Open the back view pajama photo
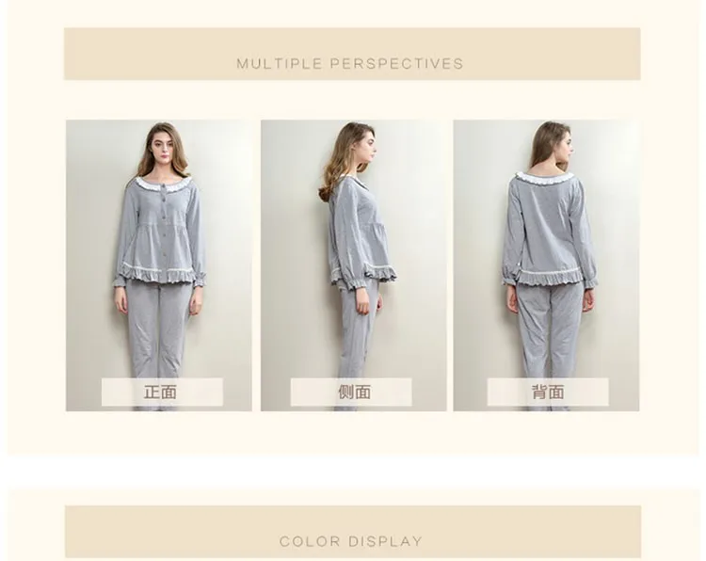Image resolution: width=706 pixels, height=561 pixels. pos(546,265)
